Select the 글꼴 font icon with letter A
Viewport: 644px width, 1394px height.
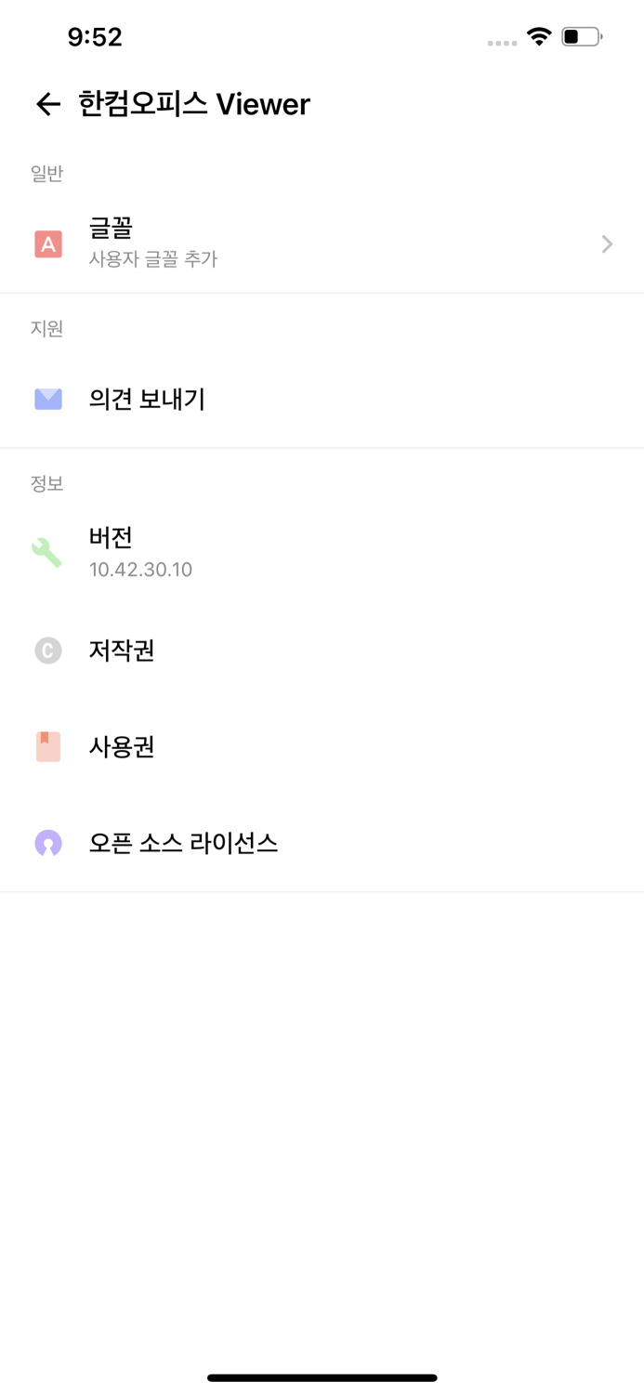point(47,243)
